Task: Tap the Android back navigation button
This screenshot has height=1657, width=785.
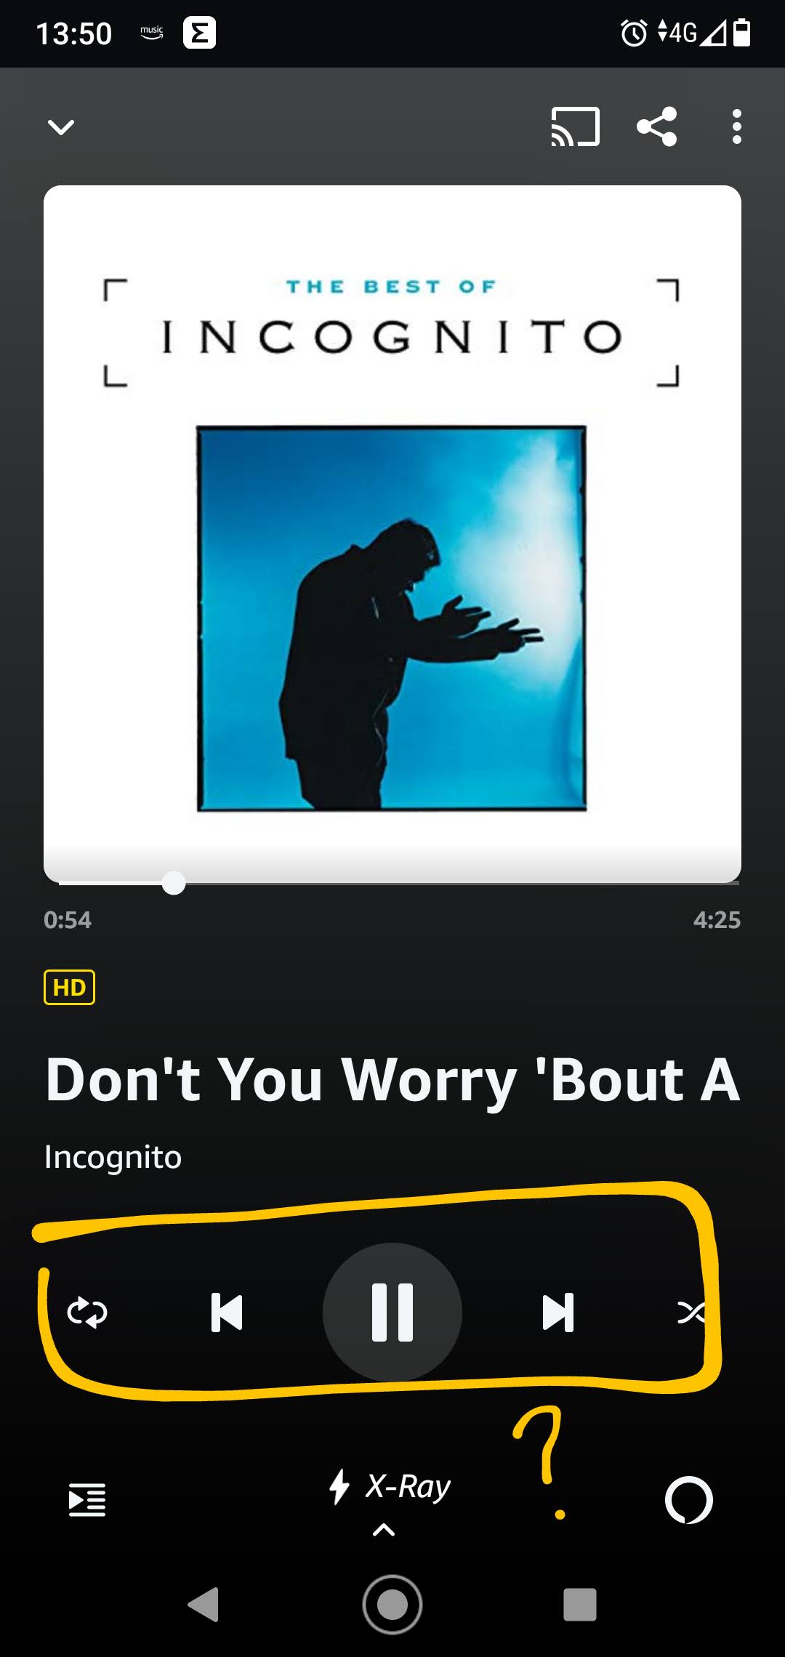Action: coord(204,1604)
